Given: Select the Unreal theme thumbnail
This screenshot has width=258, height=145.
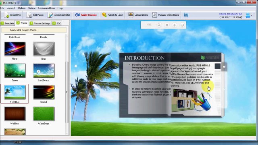Looking at the screenshot, I should 44,92.
